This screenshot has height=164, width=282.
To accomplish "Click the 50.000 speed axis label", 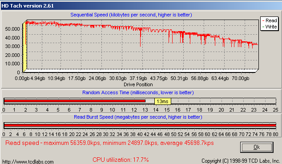I will (12, 29).
